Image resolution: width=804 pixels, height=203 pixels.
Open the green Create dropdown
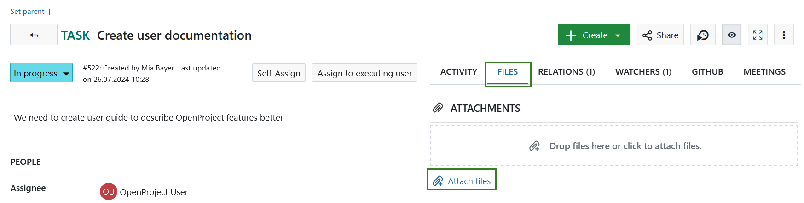594,35
